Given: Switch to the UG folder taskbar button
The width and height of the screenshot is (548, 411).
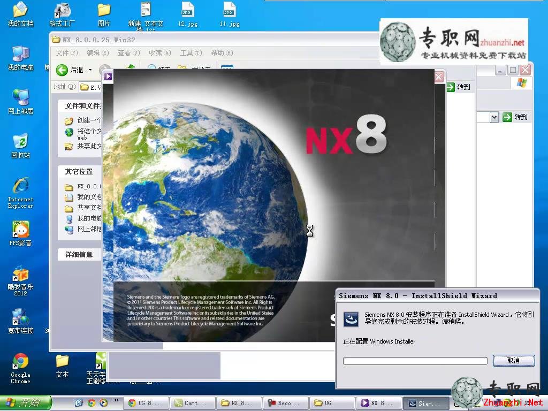Looking at the screenshot, I should tap(332, 403).
